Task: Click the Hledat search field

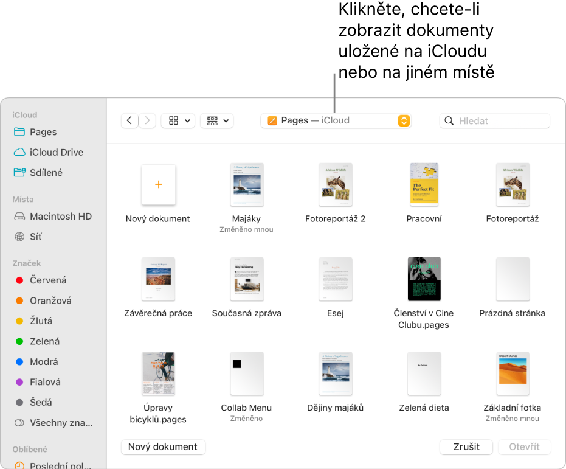Action: pos(494,120)
